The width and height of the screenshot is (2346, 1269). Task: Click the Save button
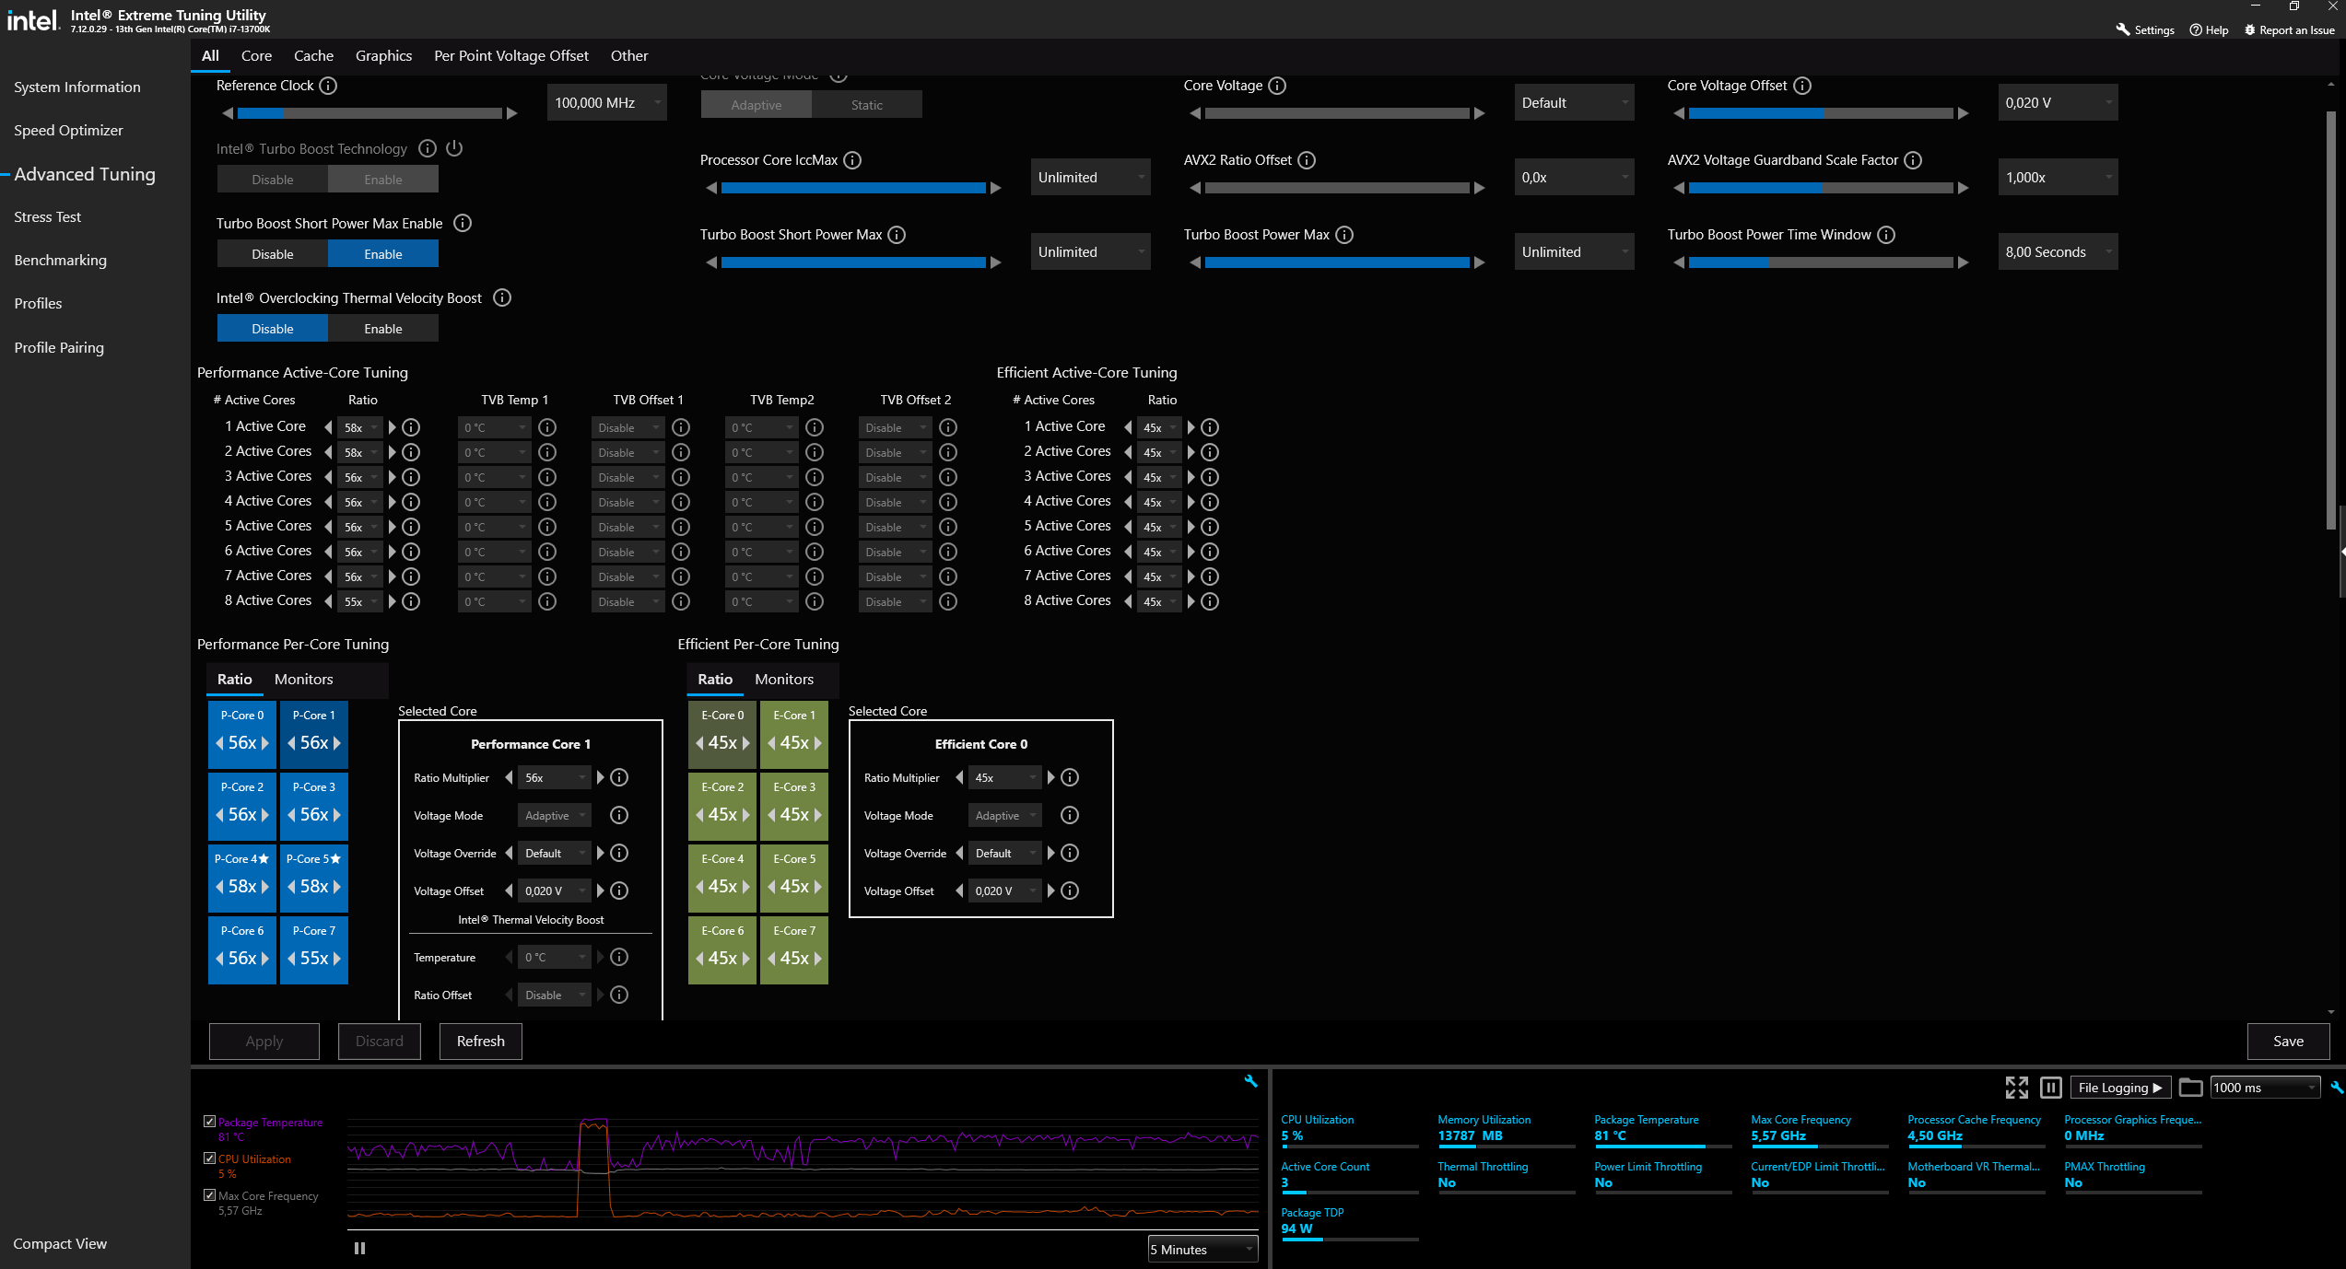2288,1042
